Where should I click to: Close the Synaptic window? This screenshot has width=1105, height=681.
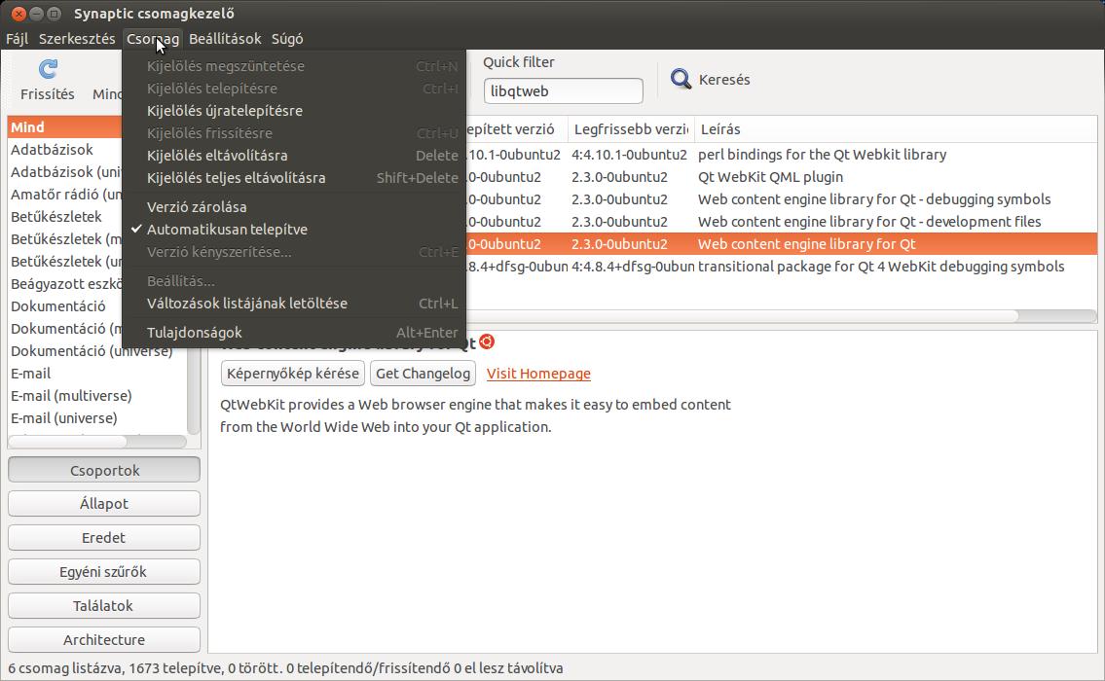[x=19, y=14]
